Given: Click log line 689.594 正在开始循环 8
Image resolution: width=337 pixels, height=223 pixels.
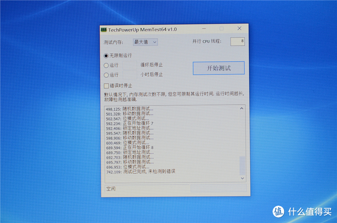Looking at the screenshot, I should point(130,148).
